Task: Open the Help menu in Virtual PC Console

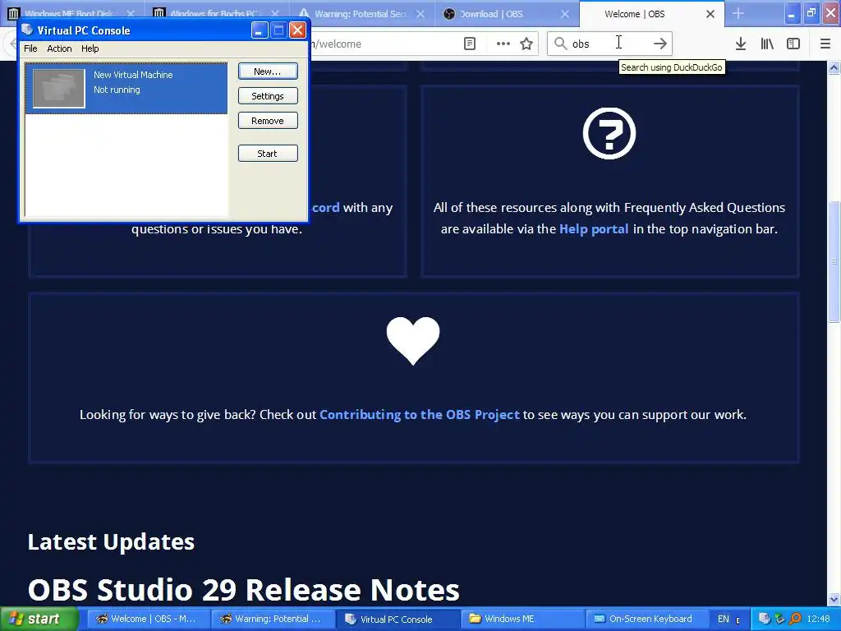Action: (x=90, y=48)
